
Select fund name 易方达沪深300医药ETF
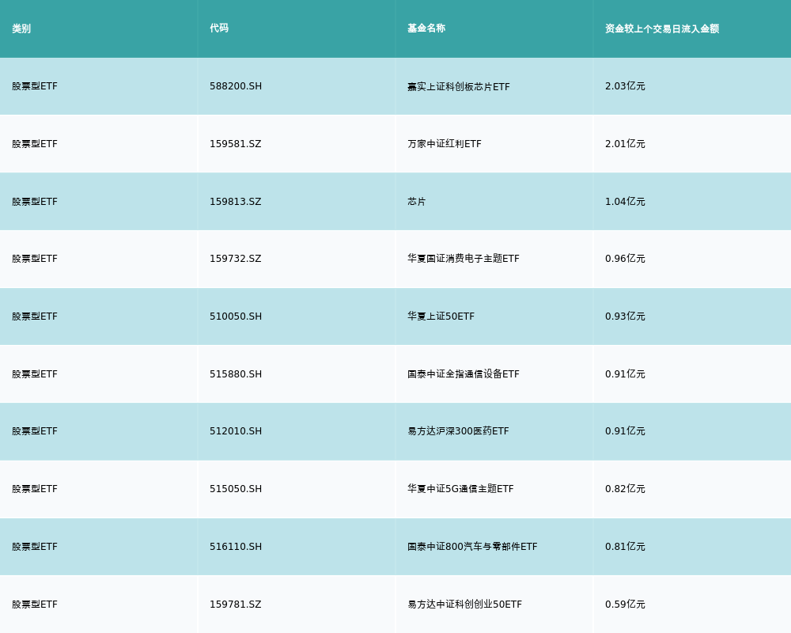pyautogui.click(x=458, y=431)
